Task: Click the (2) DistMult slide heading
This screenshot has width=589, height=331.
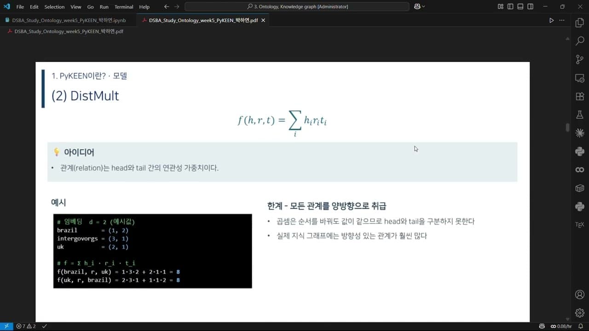Action: tap(85, 96)
